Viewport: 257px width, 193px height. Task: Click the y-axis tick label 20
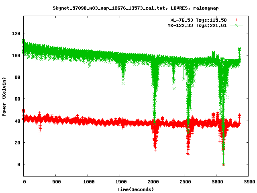18,143
